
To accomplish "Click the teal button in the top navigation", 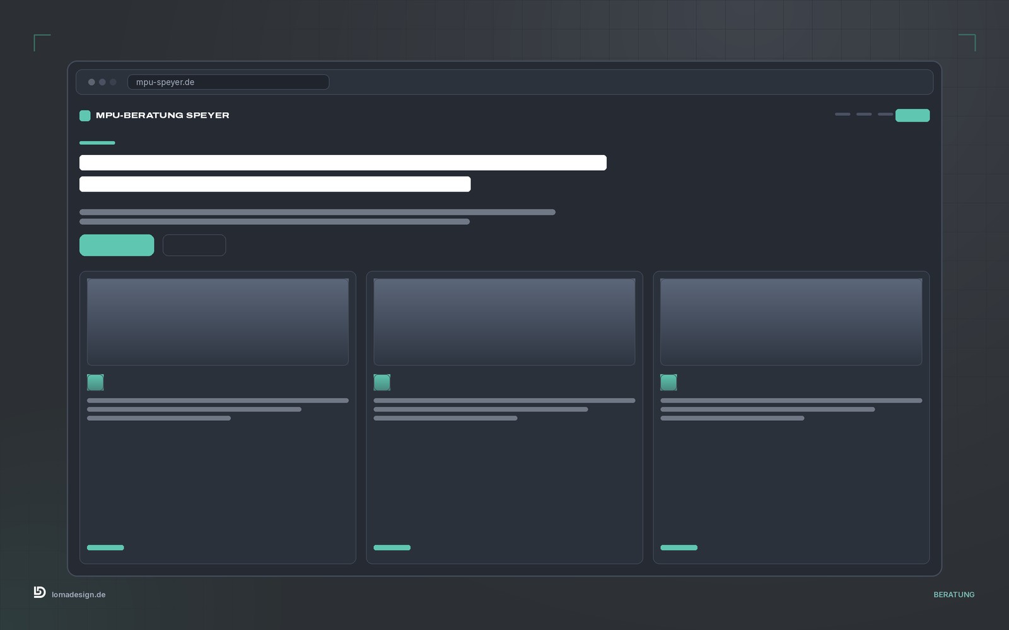I will pyautogui.click(x=913, y=115).
